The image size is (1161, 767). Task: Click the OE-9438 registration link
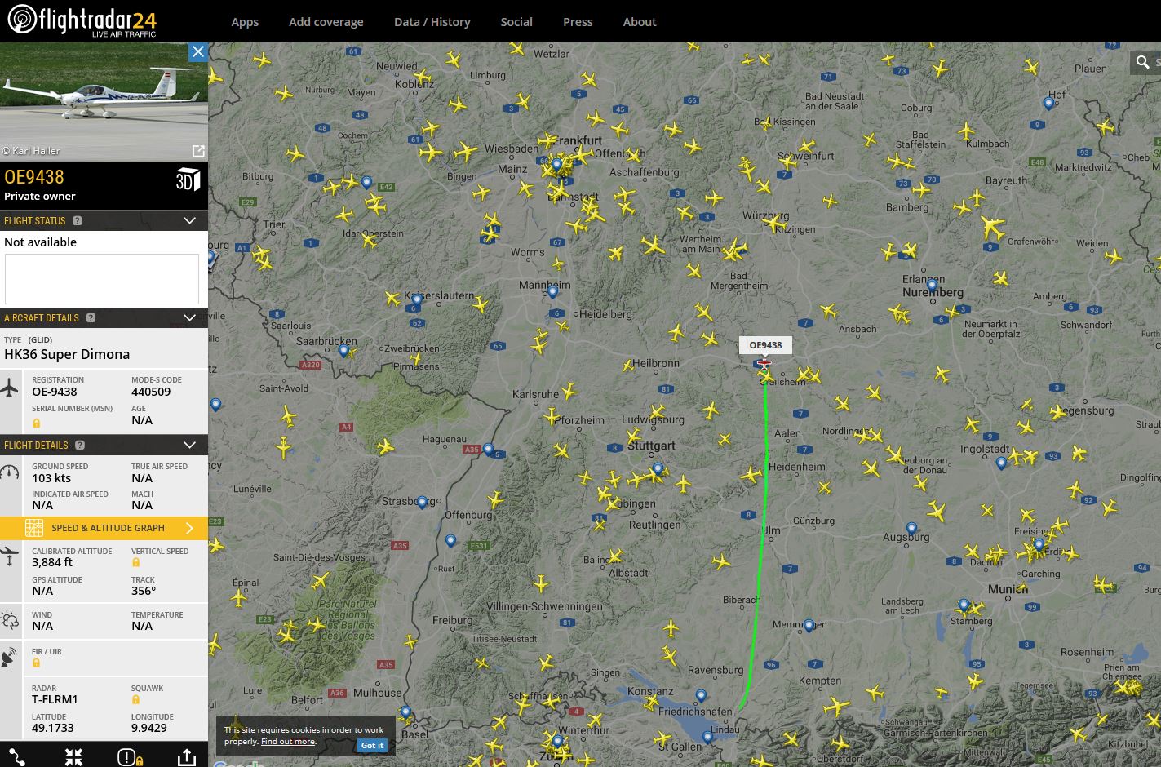(x=55, y=392)
